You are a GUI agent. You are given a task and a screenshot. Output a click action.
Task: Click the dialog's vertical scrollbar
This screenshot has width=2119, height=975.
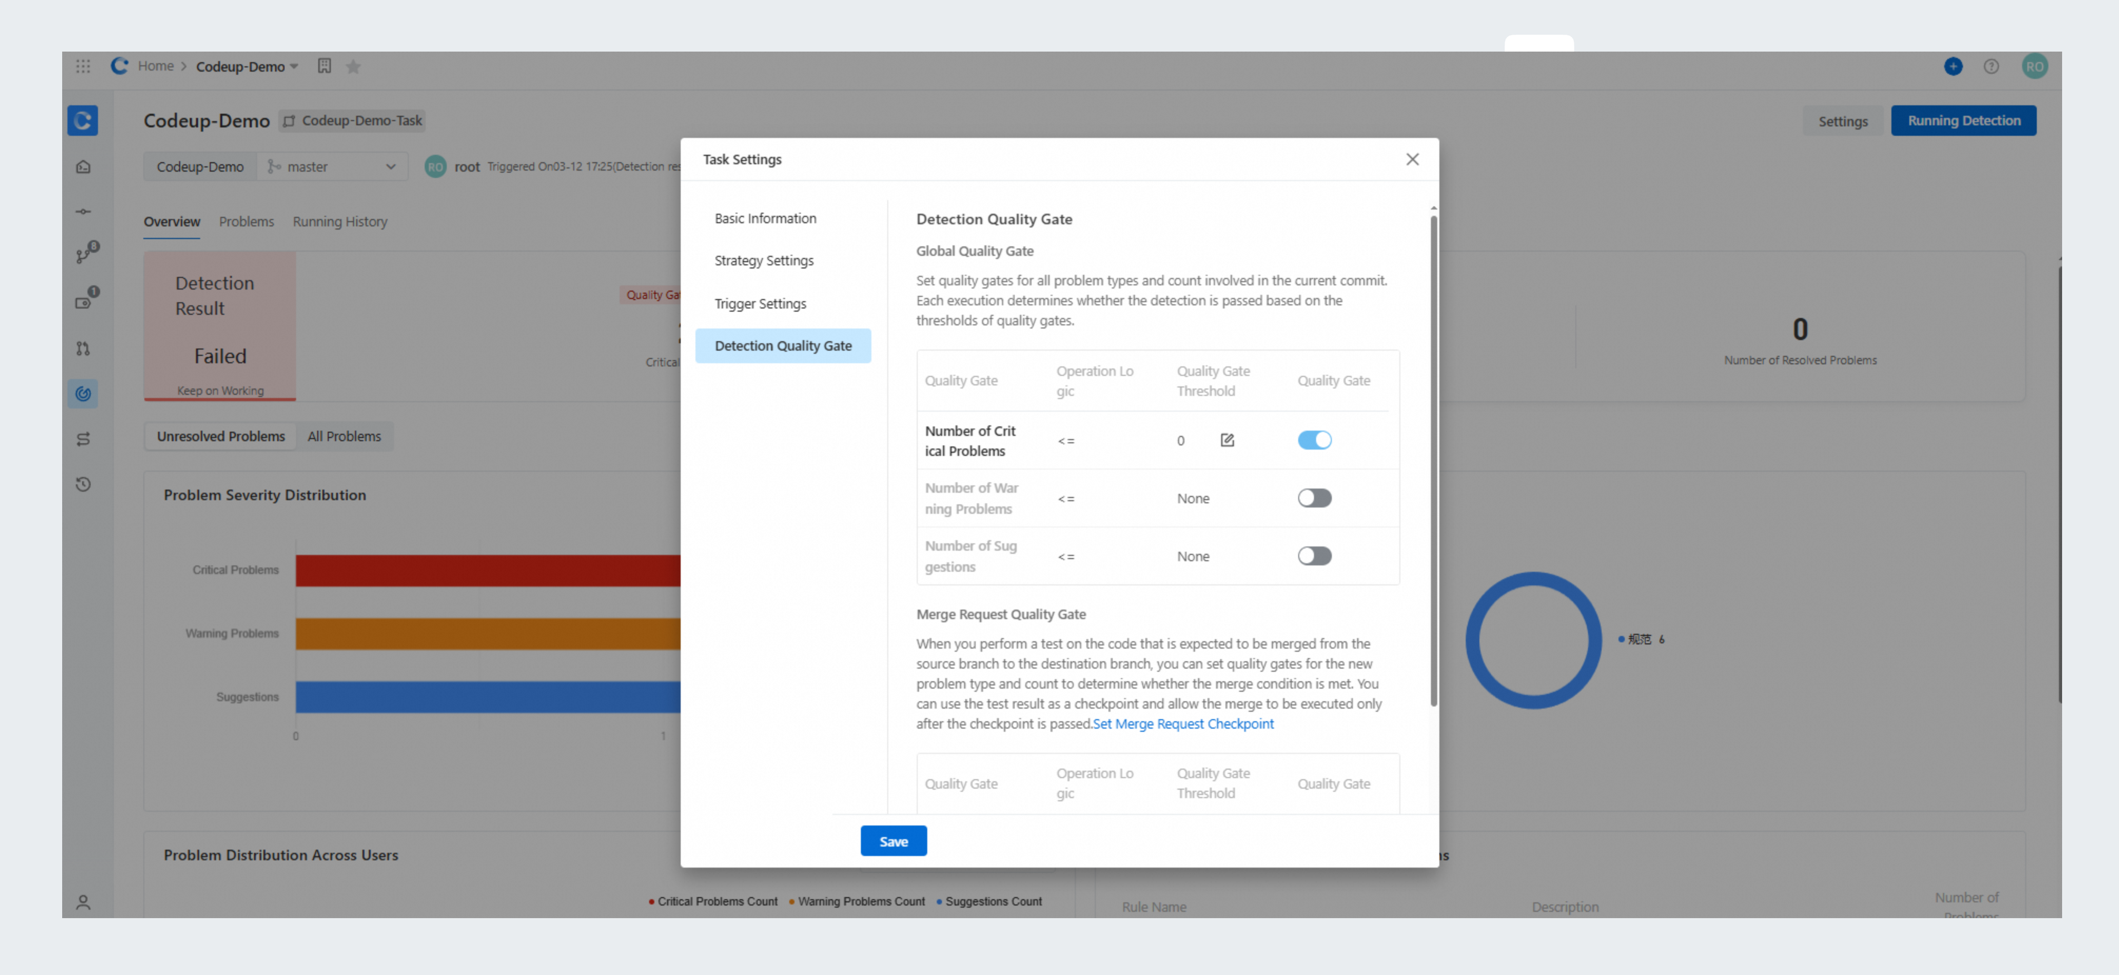1433,460
